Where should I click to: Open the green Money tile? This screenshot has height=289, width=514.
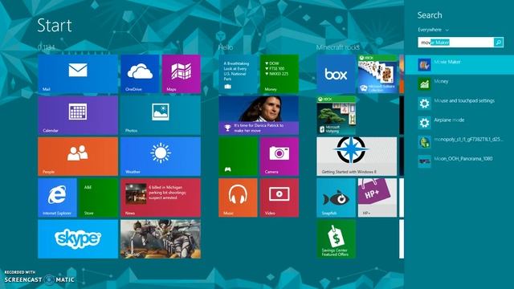279,74
